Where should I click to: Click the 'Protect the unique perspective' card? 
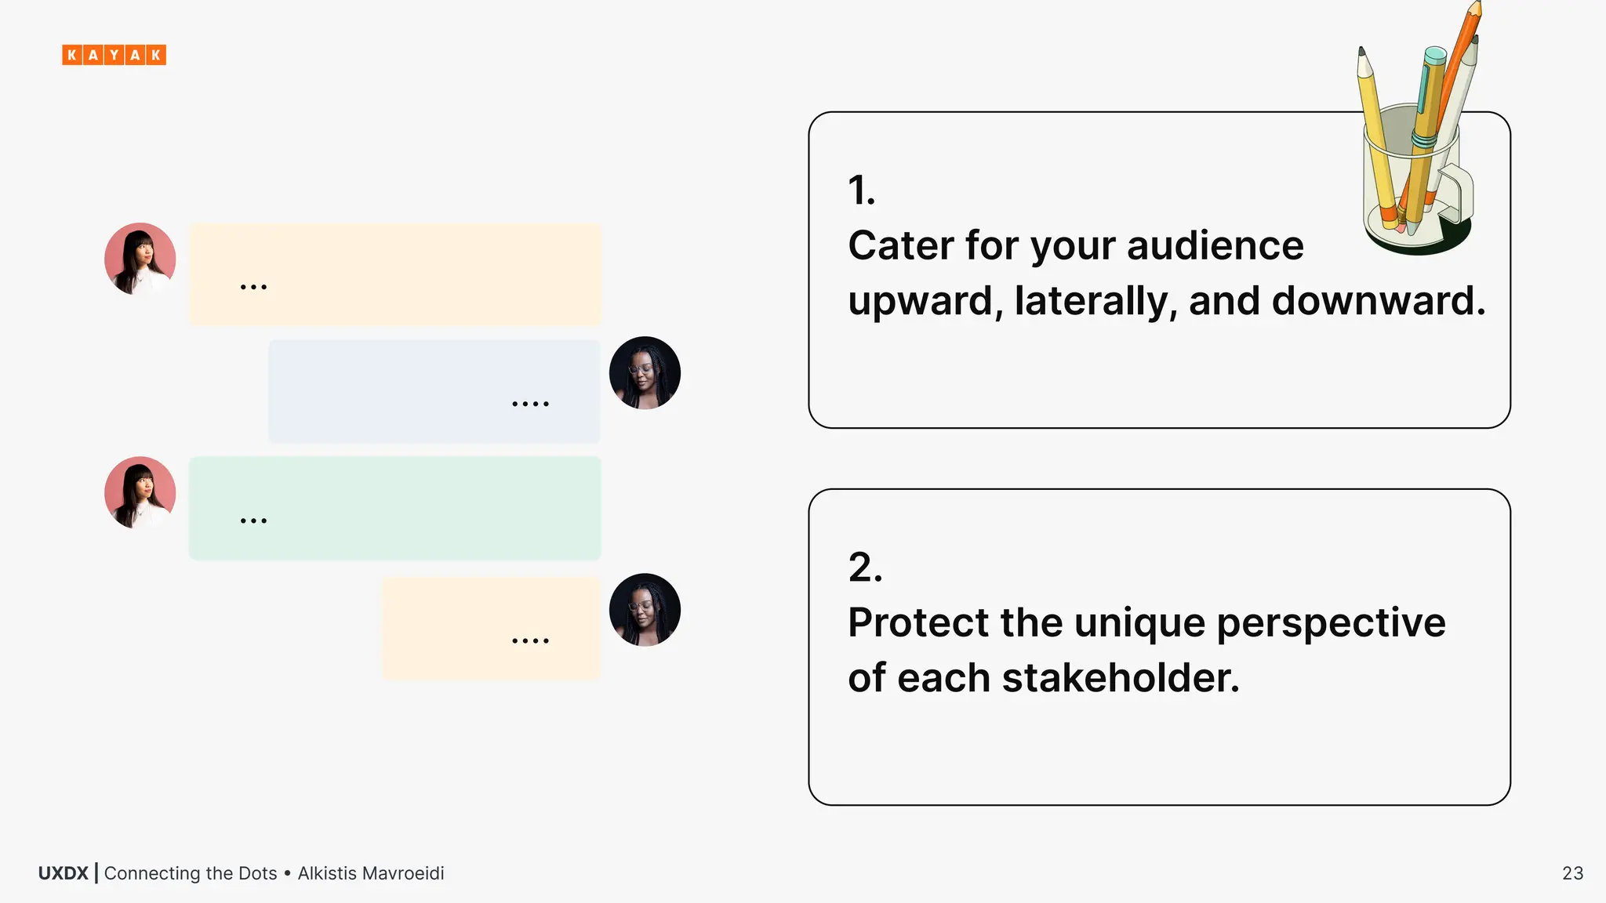tap(1159, 745)
